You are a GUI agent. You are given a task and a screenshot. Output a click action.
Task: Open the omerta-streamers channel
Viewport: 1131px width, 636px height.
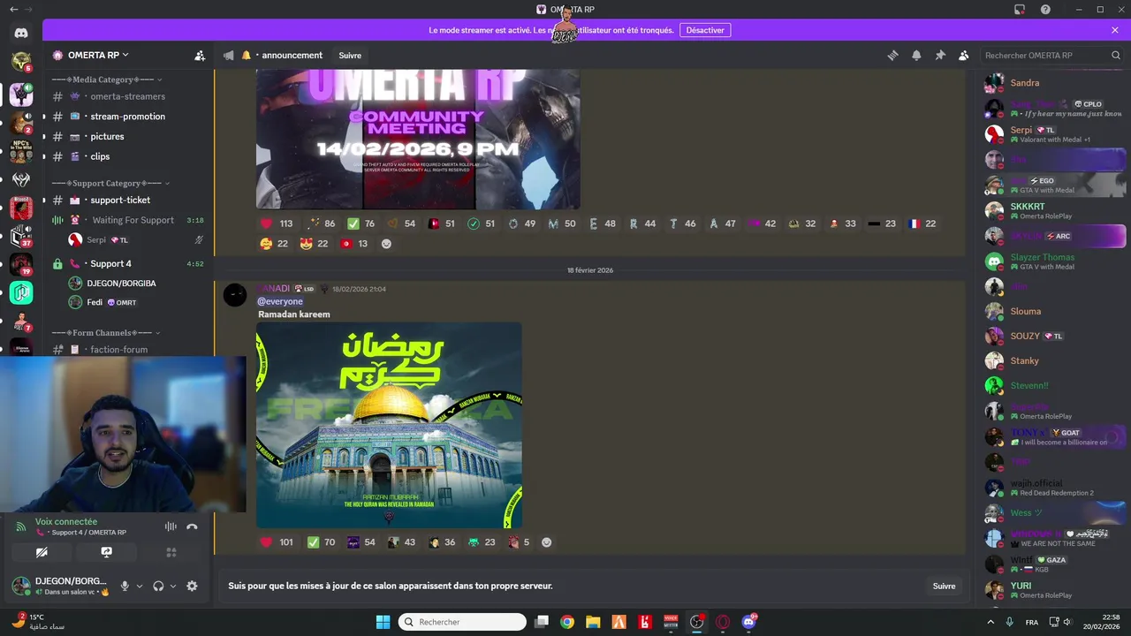pyautogui.click(x=128, y=96)
